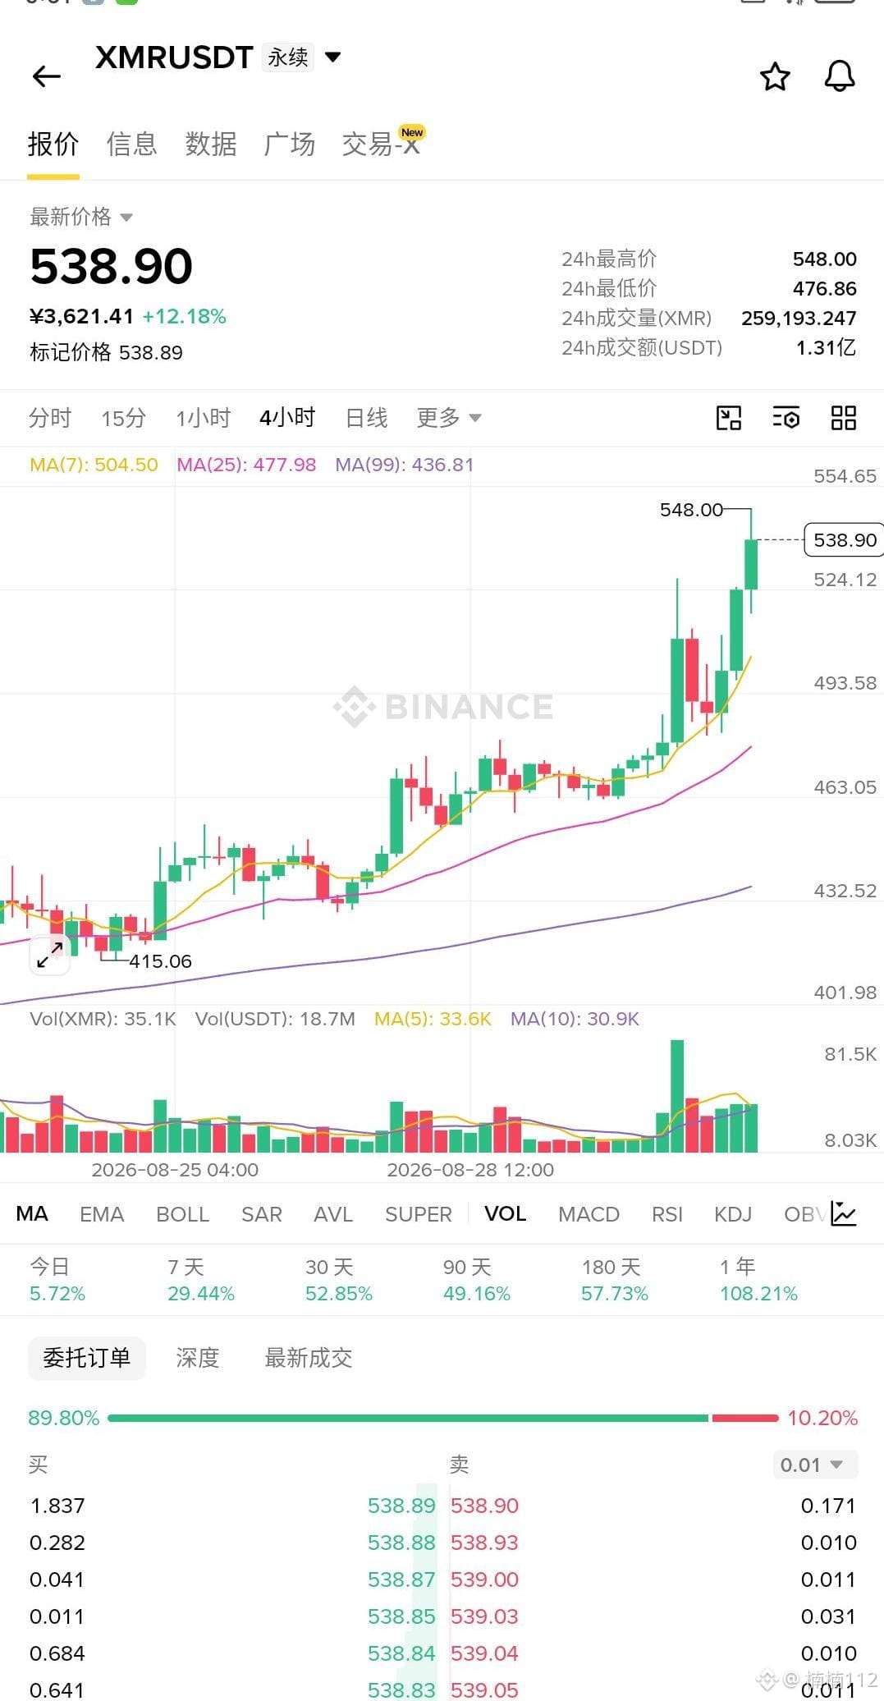Image resolution: width=884 pixels, height=1701 pixels.
Task: Toggle the SAR indicator
Action: click(x=262, y=1214)
